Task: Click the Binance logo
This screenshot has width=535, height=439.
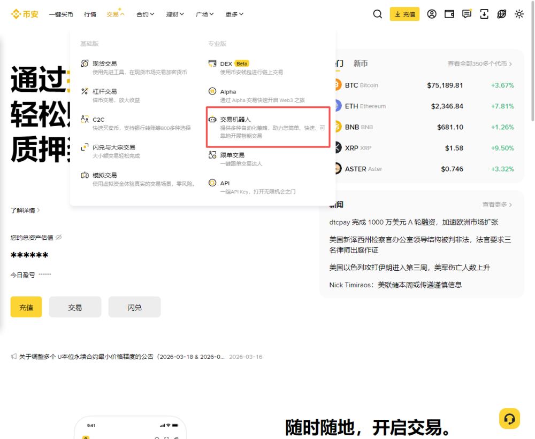Action: click(x=25, y=14)
